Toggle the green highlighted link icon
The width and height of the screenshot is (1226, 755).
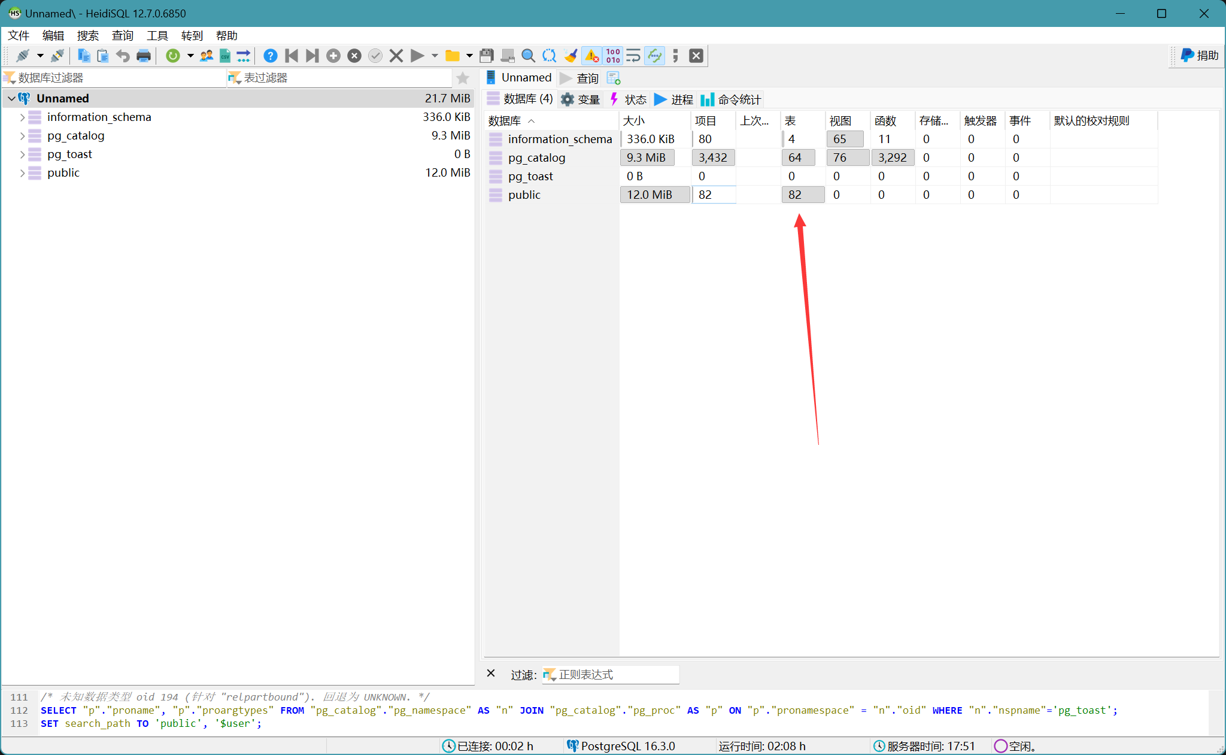(655, 56)
